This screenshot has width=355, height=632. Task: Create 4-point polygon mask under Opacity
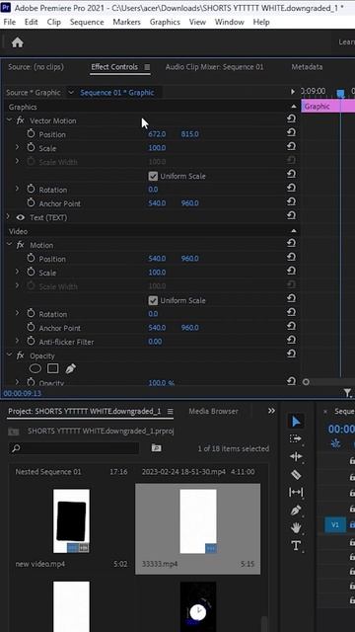click(x=52, y=368)
